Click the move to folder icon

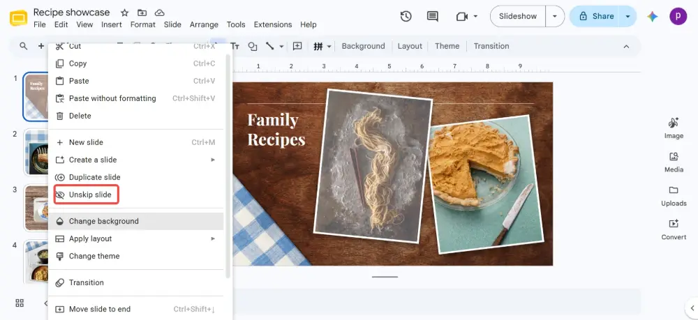point(142,13)
